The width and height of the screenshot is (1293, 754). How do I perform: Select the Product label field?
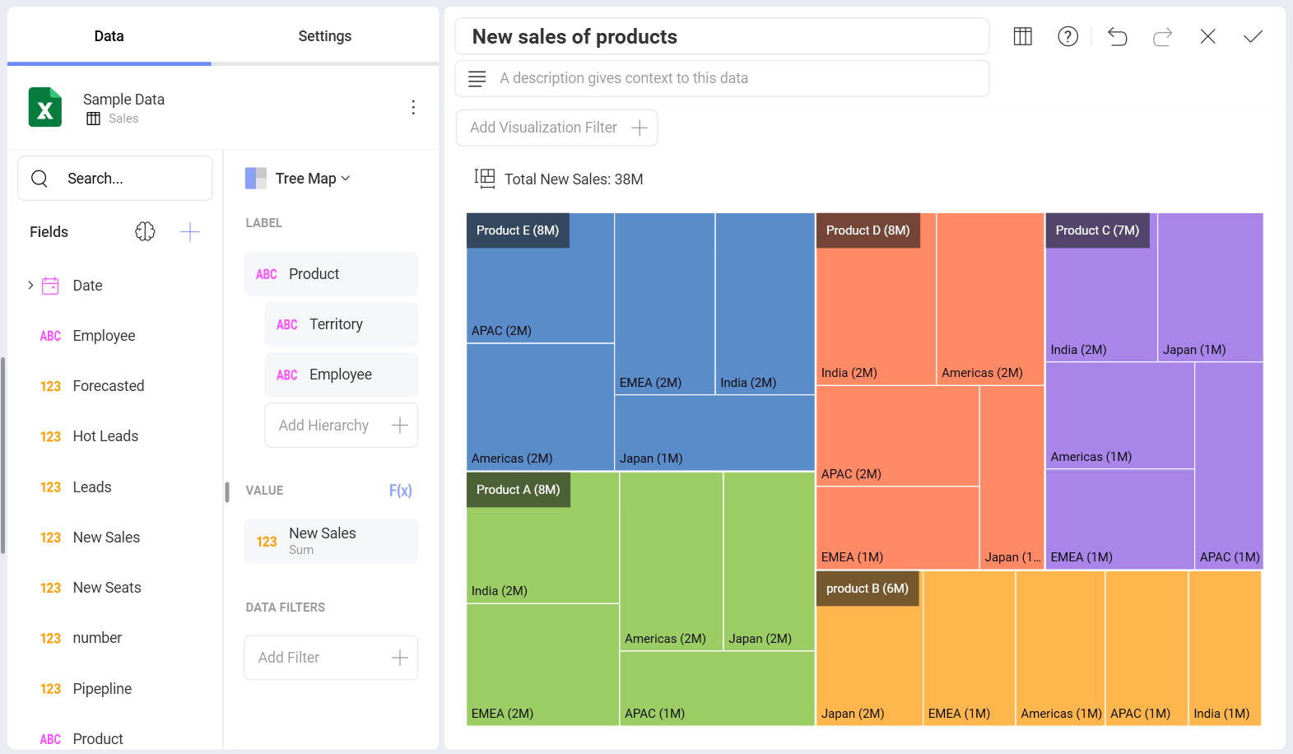click(x=331, y=274)
